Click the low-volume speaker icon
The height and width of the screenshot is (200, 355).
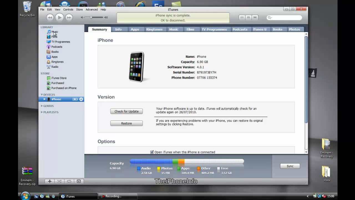[x=82, y=17]
